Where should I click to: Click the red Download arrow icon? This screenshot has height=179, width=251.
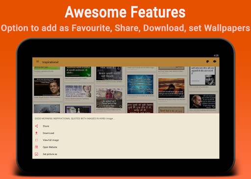click(x=36, y=133)
